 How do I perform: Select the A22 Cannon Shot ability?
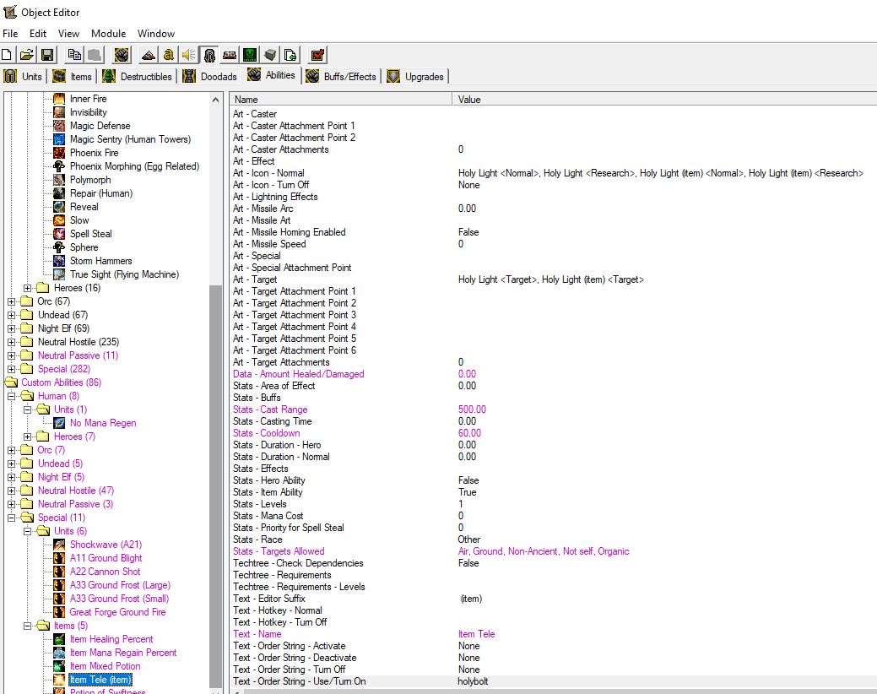(106, 572)
